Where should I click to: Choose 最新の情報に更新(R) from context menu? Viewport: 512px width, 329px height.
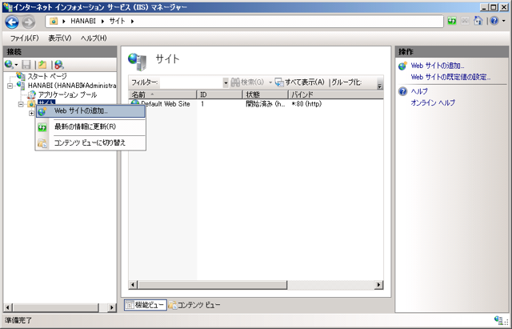[x=90, y=126]
